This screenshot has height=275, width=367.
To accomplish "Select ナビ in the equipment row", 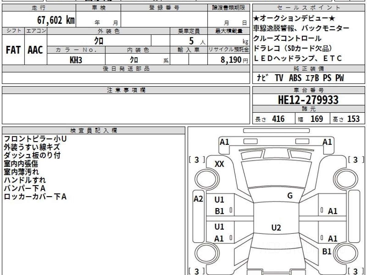I will (263, 78).
